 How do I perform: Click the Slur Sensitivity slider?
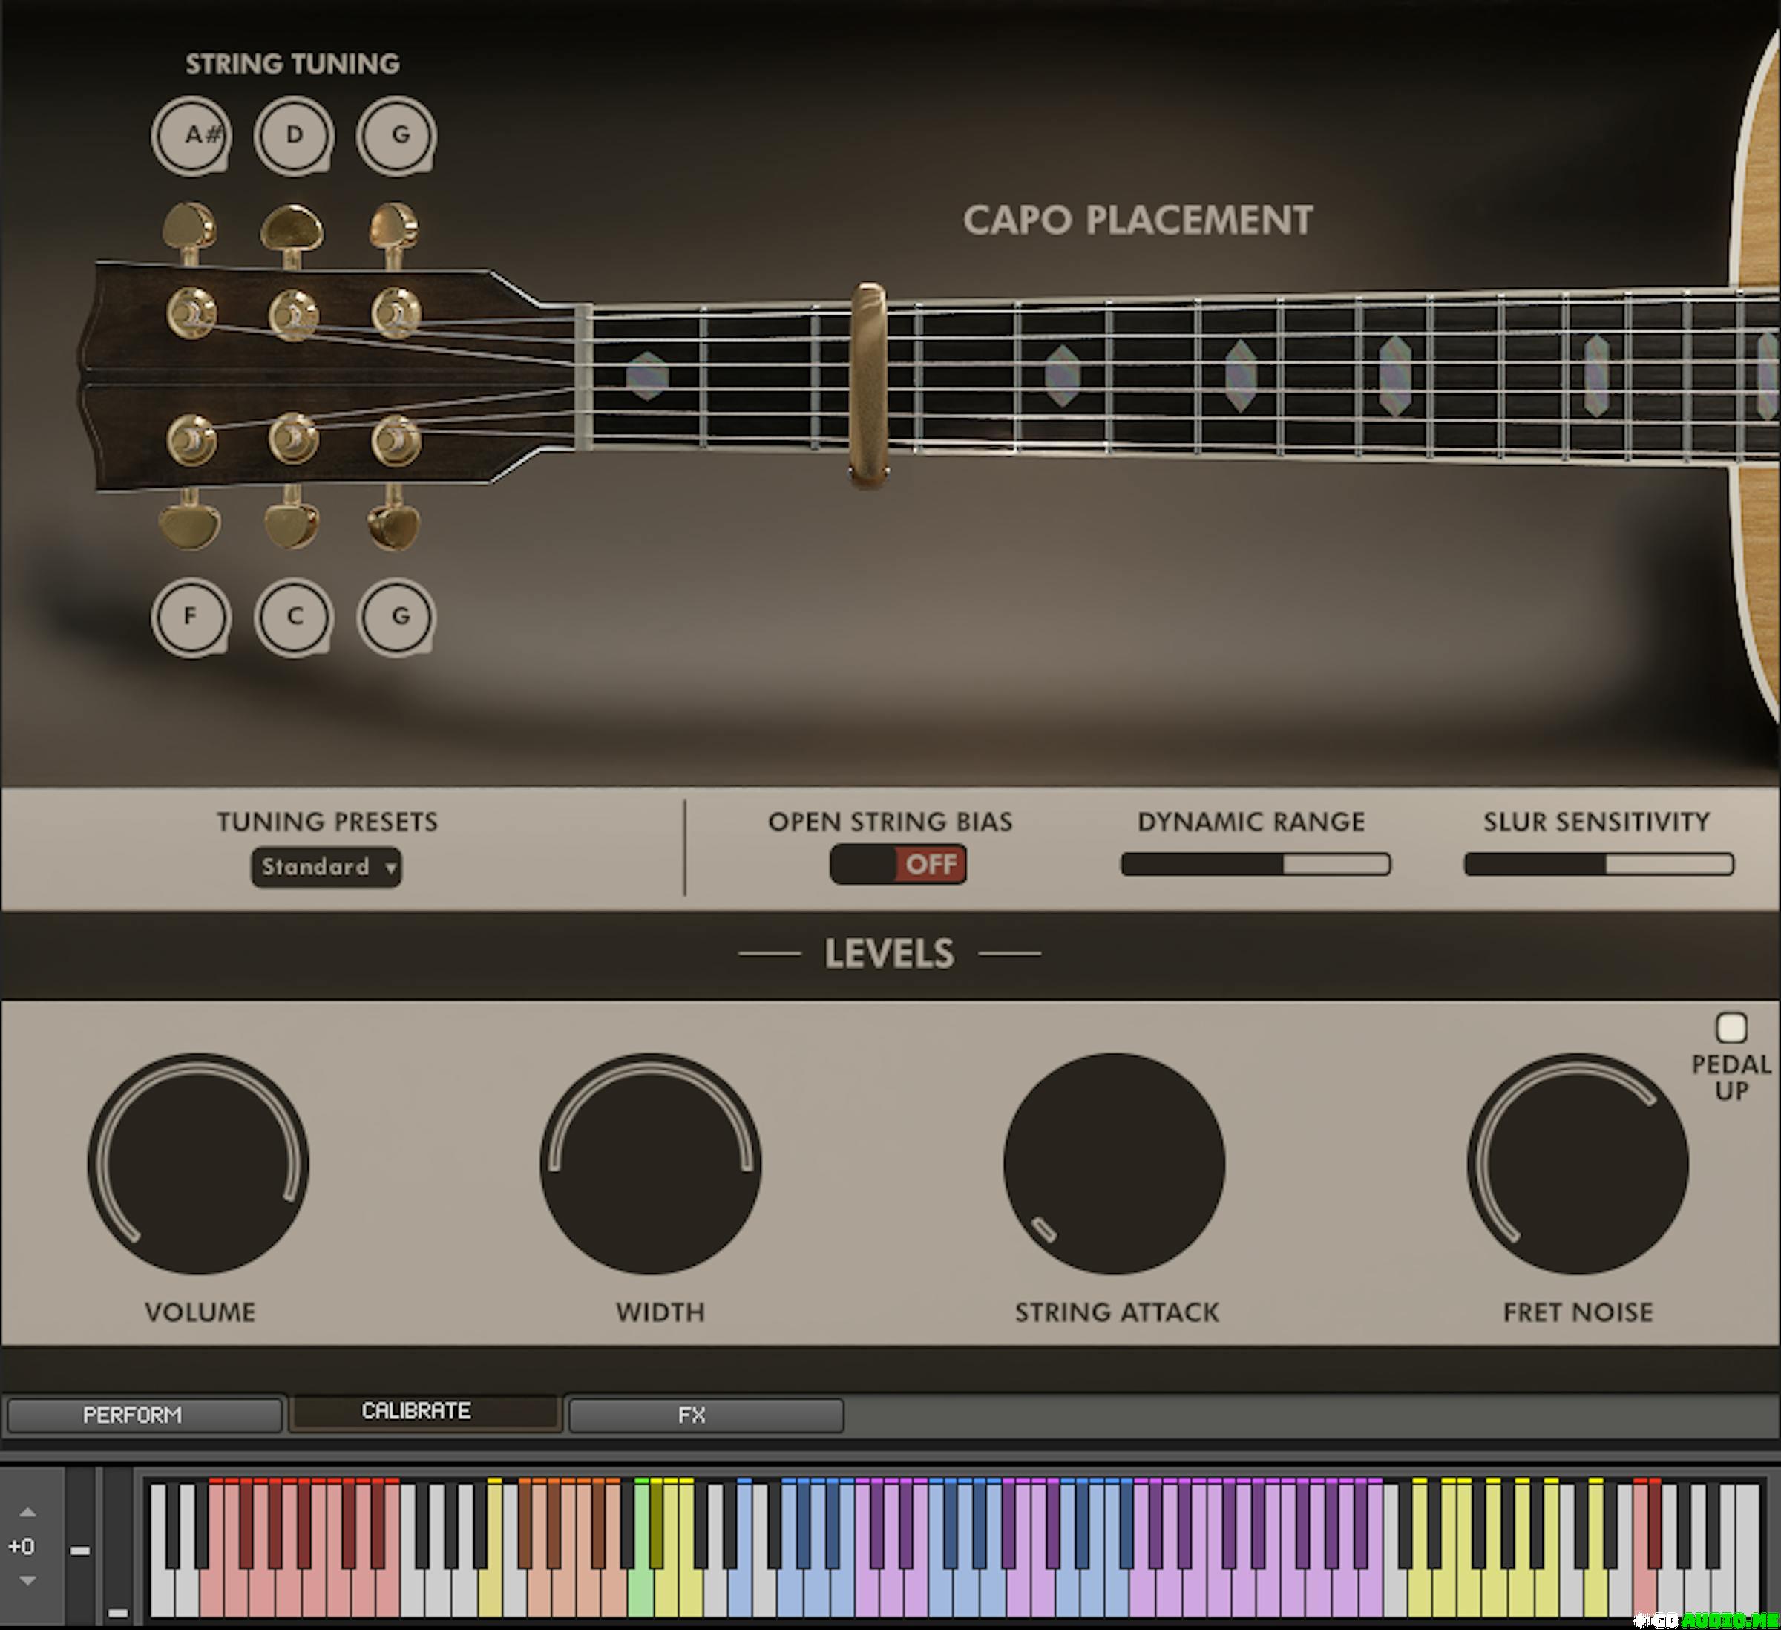(1598, 864)
